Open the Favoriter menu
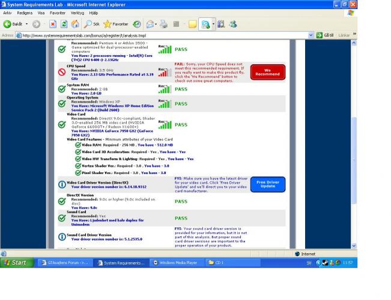Screen dimensions: 391x300 coord(57,13)
